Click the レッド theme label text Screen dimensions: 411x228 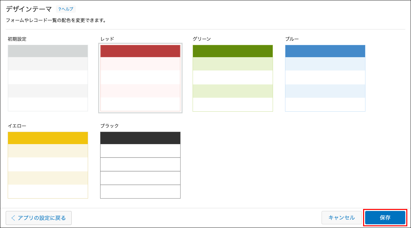[107, 39]
